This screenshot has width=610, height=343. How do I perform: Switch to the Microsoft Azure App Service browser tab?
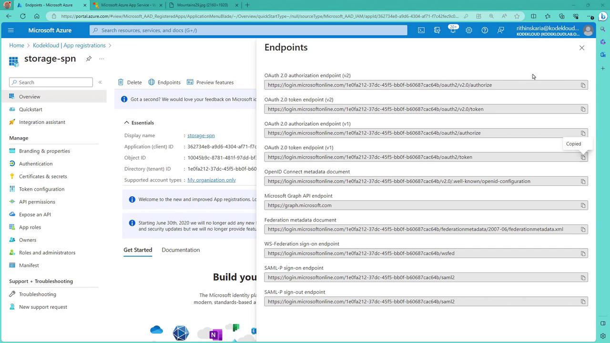[128, 5]
